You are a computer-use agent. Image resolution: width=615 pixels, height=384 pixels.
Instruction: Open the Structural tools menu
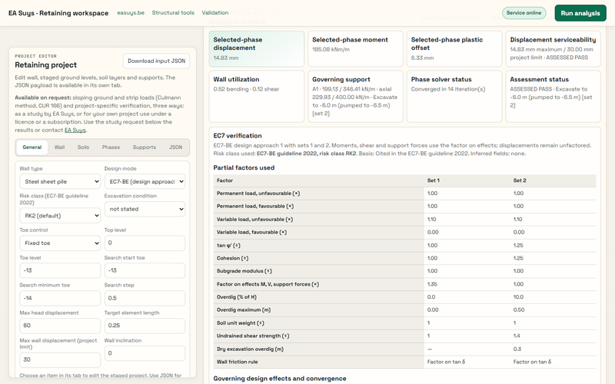173,12
